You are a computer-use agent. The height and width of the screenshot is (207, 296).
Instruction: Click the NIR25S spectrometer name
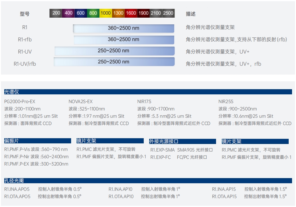226,102
